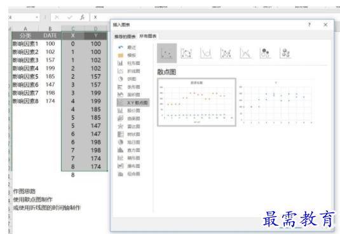Click the 作图思路 note cell
The width and height of the screenshot is (340, 239).
coord(24,191)
